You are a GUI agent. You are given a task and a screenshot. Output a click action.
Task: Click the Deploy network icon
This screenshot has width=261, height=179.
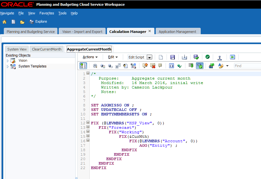(x=220, y=57)
